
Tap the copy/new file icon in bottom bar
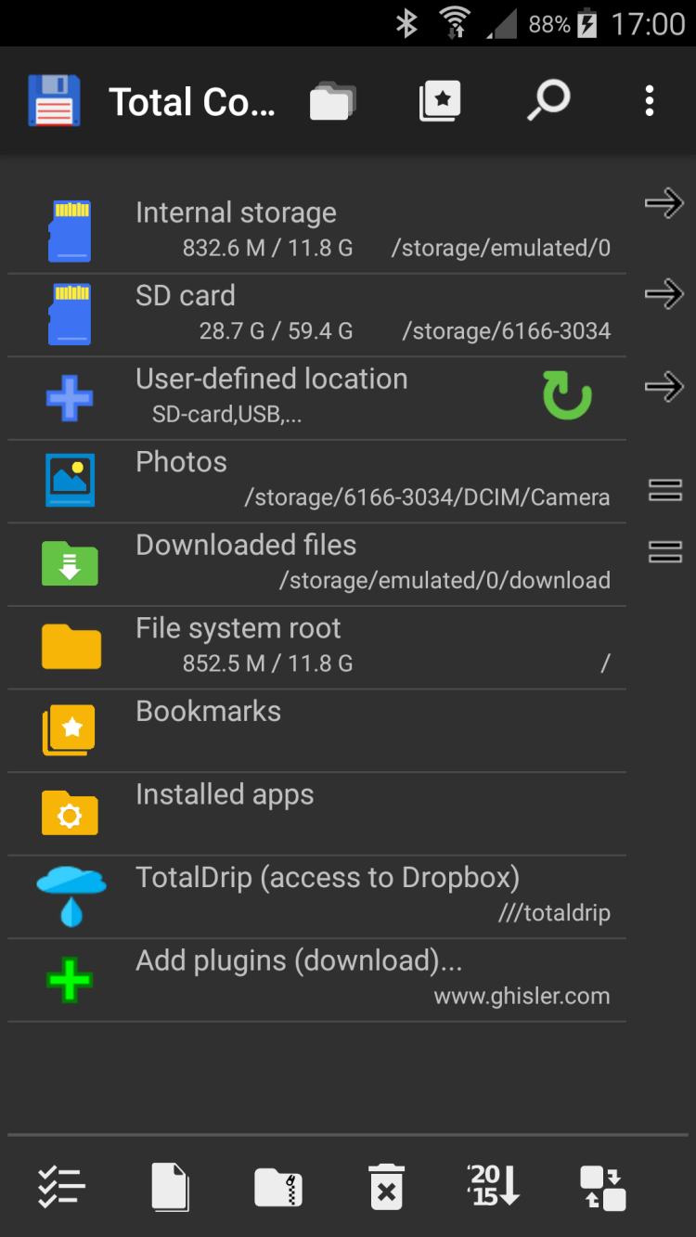point(170,1187)
